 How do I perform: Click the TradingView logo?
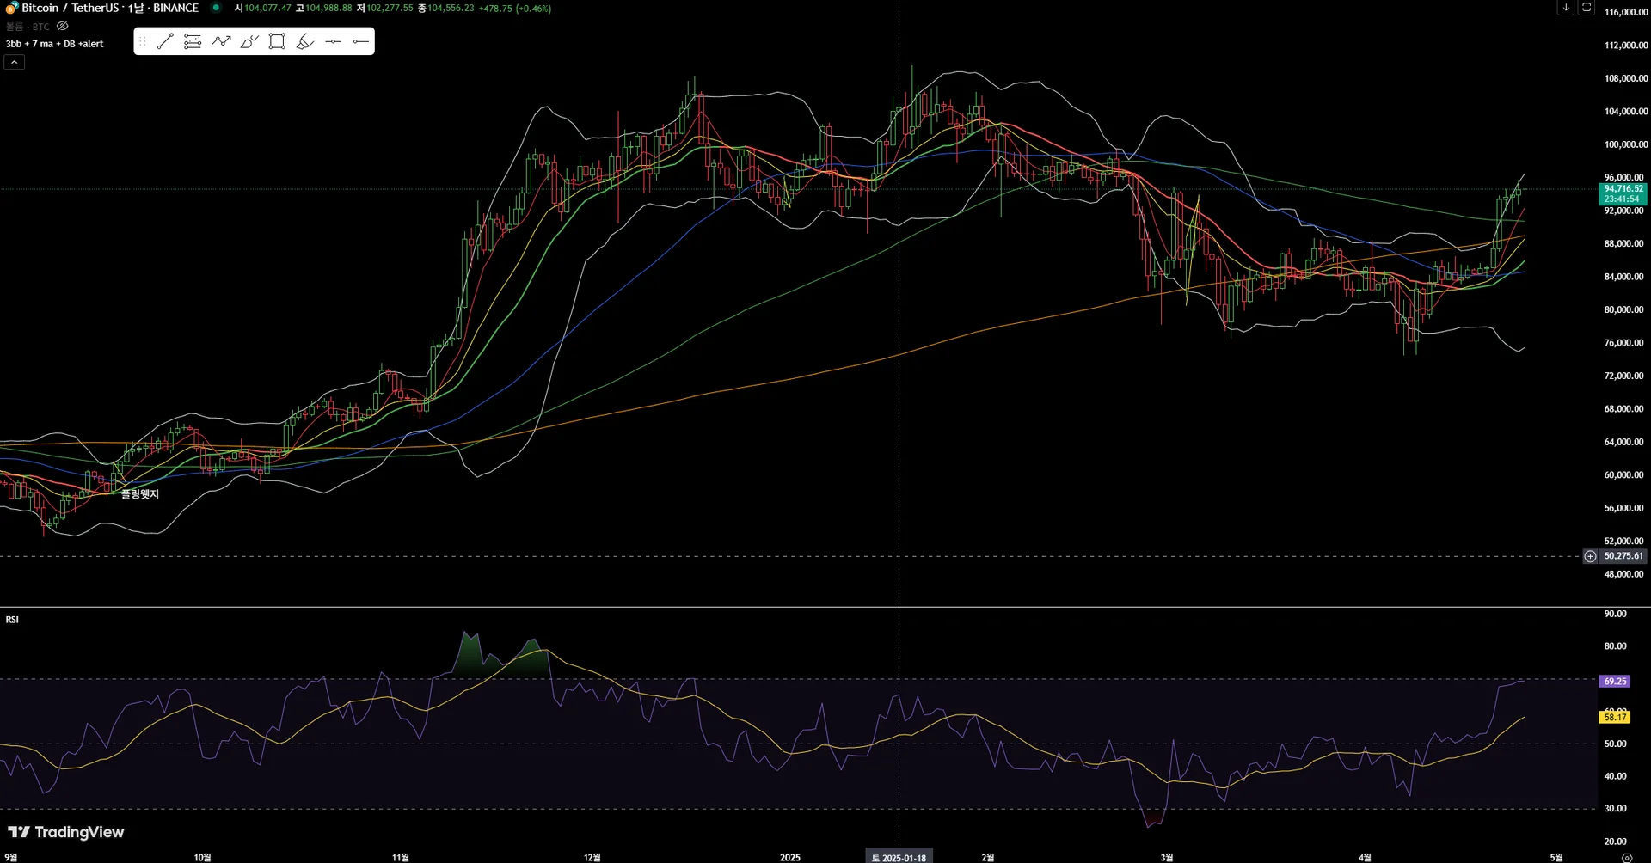coord(66,832)
